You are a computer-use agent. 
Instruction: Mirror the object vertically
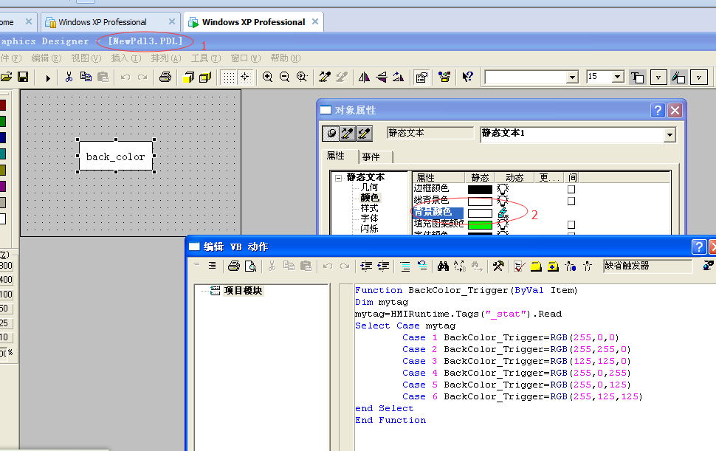(382, 78)
